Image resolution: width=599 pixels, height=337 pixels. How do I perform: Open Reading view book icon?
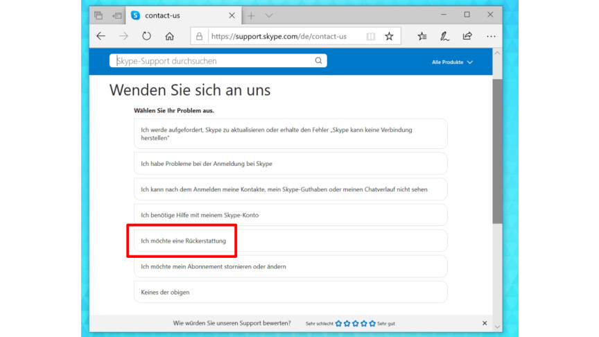click(370, 36)
